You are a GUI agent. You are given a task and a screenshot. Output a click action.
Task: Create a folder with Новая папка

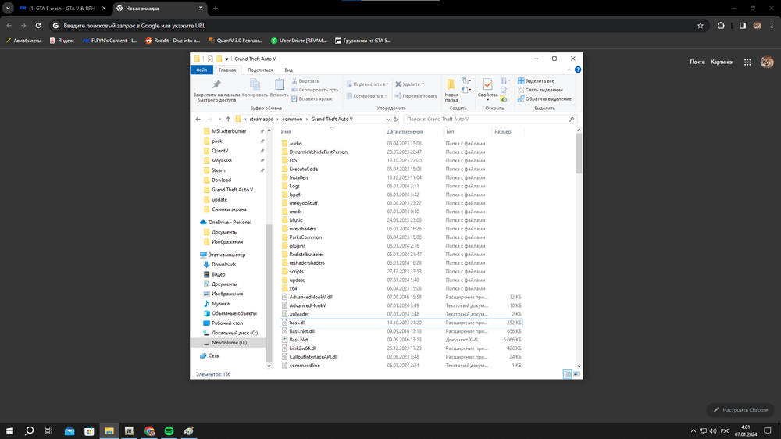pos(451,90)
